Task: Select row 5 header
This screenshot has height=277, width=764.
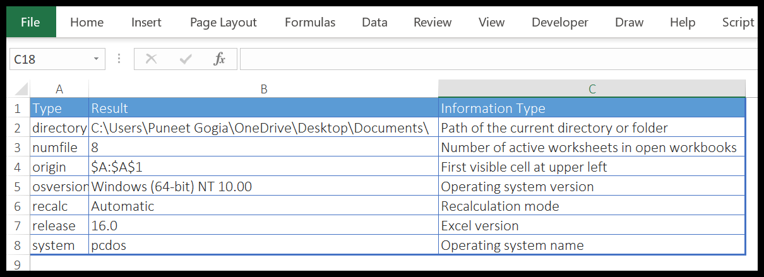Action: coord(18,186)
